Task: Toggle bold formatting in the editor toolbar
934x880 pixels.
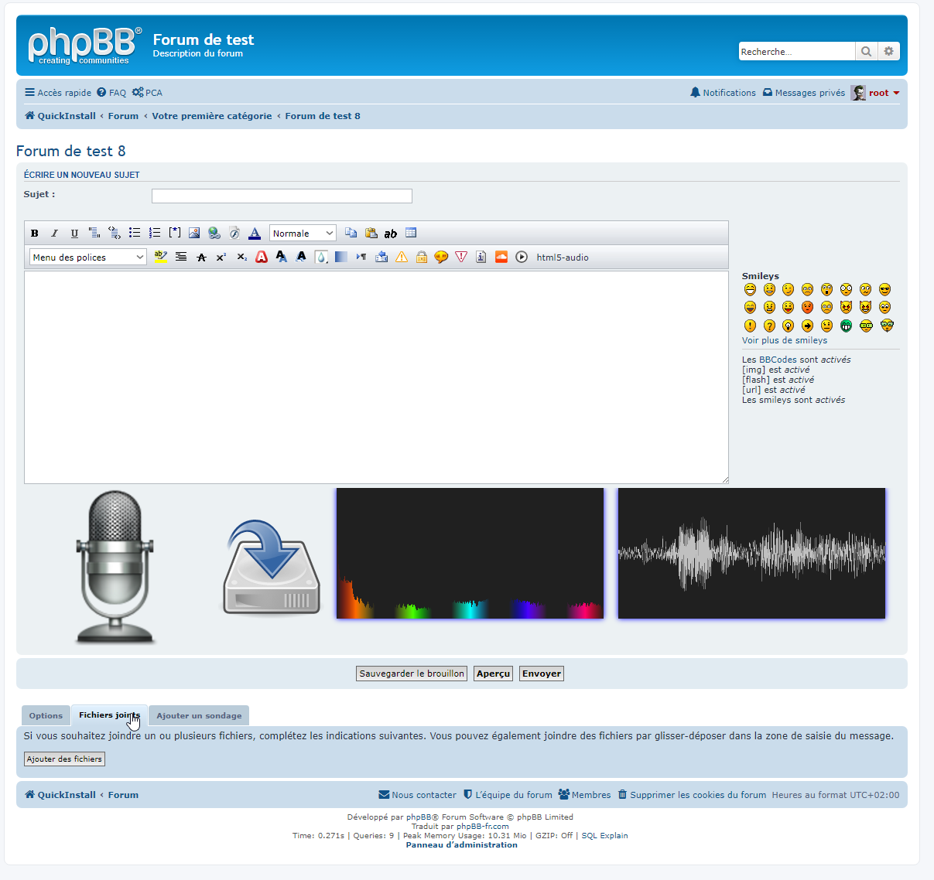Action: [x=35, y=234]
